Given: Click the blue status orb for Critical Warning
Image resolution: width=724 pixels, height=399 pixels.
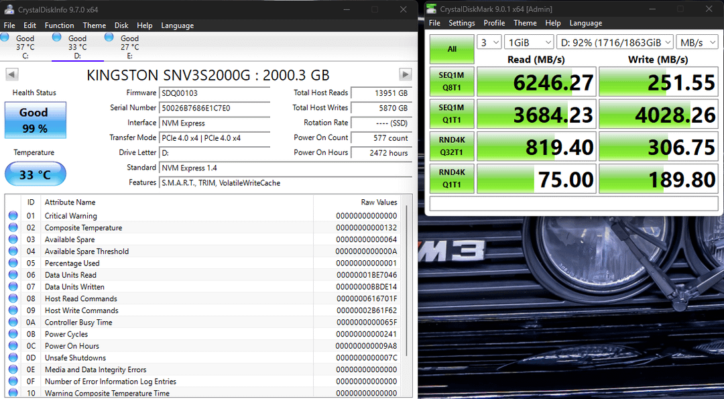Looking at the screenshot, I should click(x=13, y=215).
